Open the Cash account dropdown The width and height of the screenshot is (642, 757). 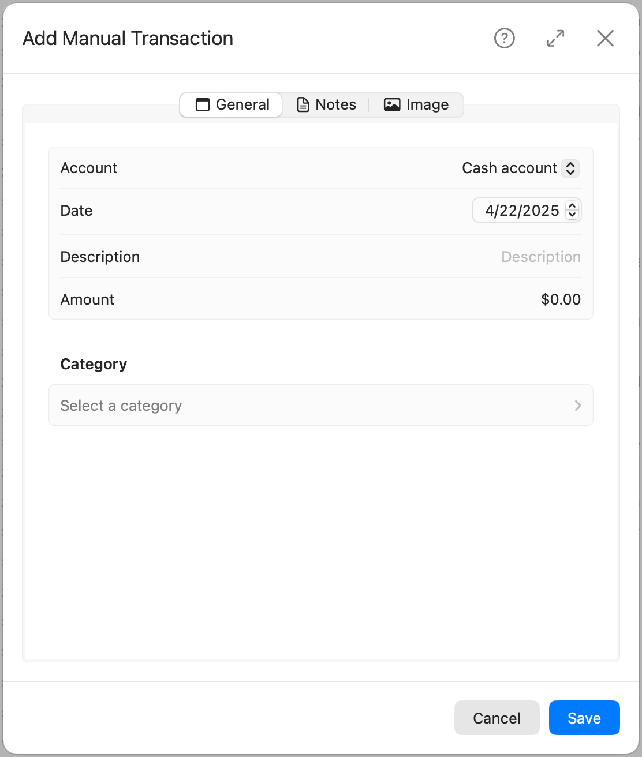pos(520,168)
